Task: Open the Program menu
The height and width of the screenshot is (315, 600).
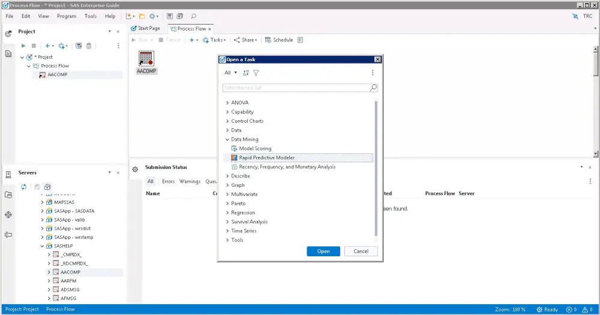Action: [67, 16]
